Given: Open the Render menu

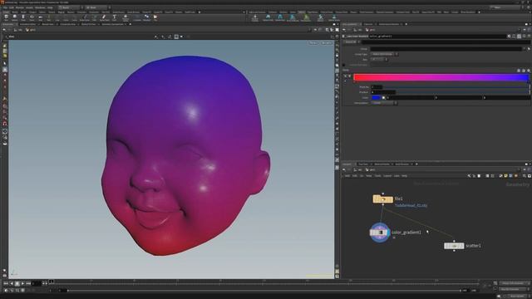Looking at the screenshot, I should pyautogui.click(x=20, y=7).
